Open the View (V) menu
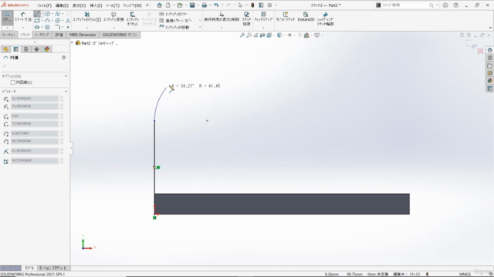Viewport: 494px width, 277px height. tap(79, 5)
